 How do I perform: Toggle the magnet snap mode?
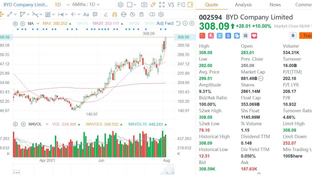(114, 14)
